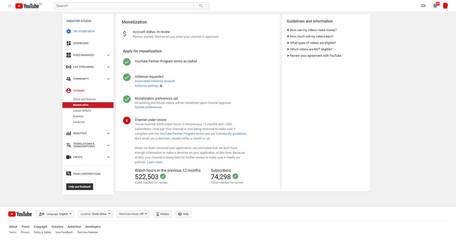Open the Branding menu item
The image size is (456, 241).
pos(78,116)
